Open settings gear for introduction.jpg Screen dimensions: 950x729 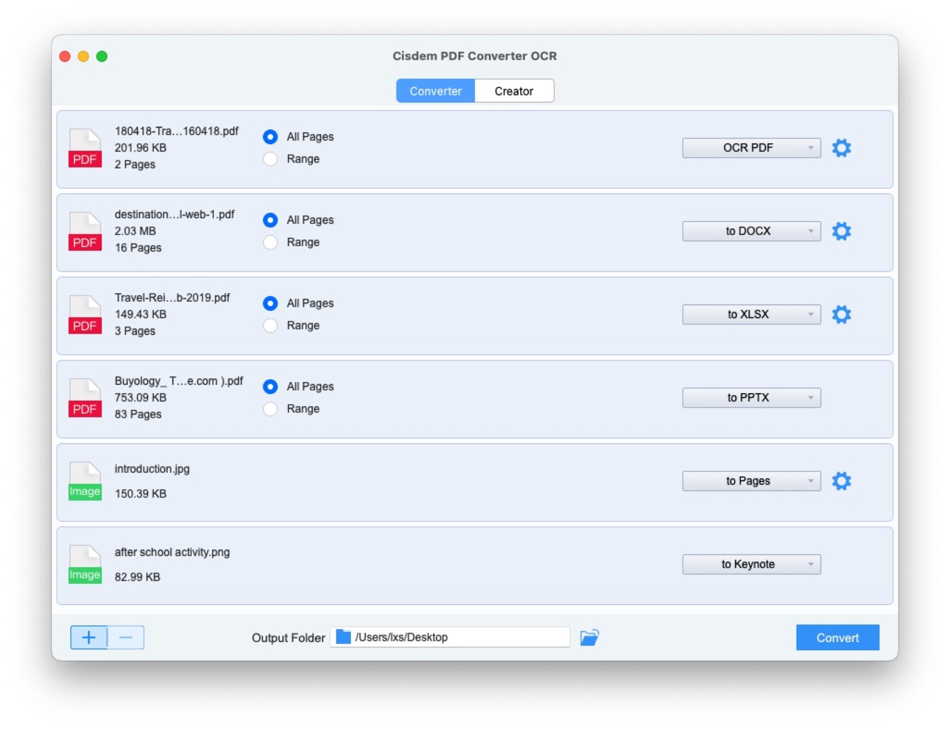click(x=842, y=480)
